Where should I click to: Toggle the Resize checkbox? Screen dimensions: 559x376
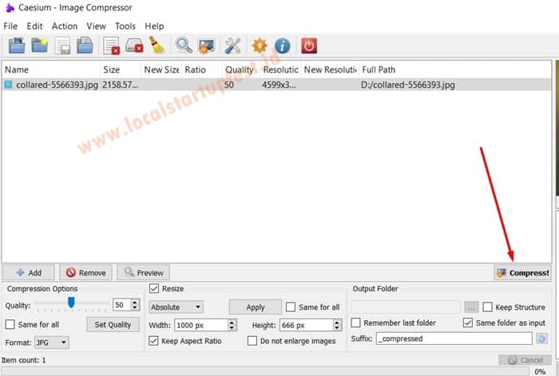153,288
